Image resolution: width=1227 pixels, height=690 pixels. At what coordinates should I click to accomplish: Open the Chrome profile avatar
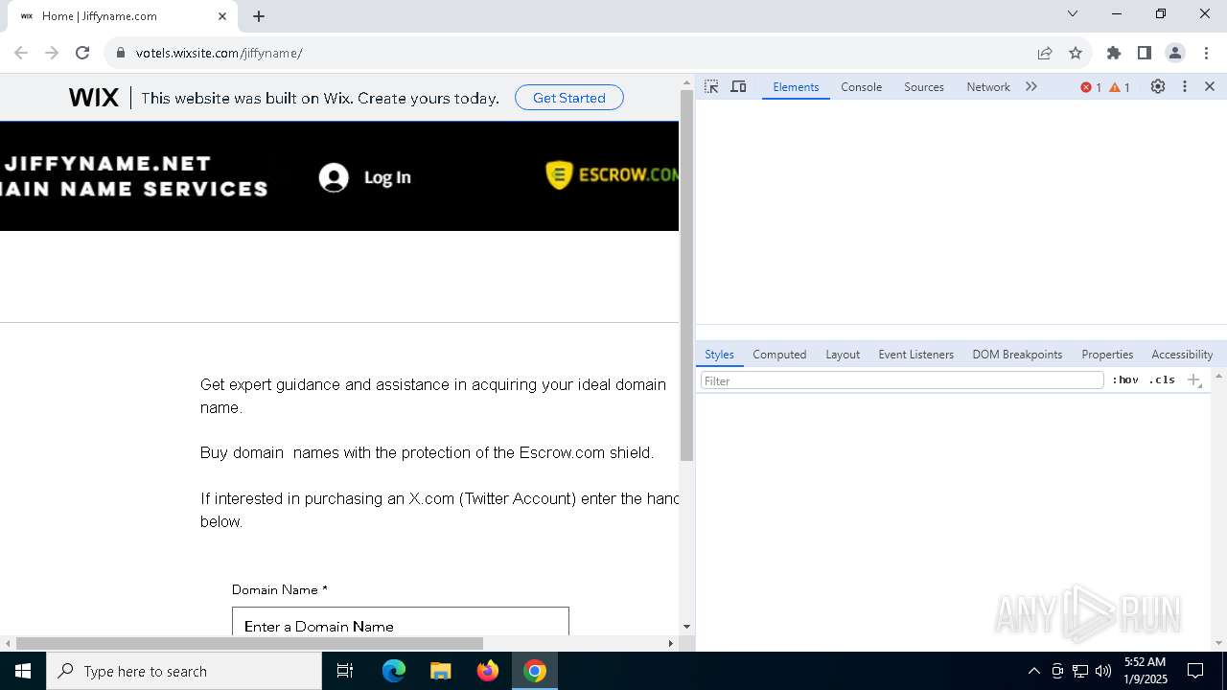(x=1175, y=53)
